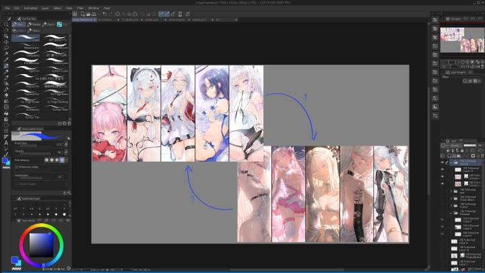485x273 pixels.
Task: Adjust the Stabilization slider
Action: tap(34, 177)
